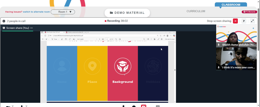The image size is (260, 107).
Task: Click refresh icon in shared browser
Action: coord(45,36)
